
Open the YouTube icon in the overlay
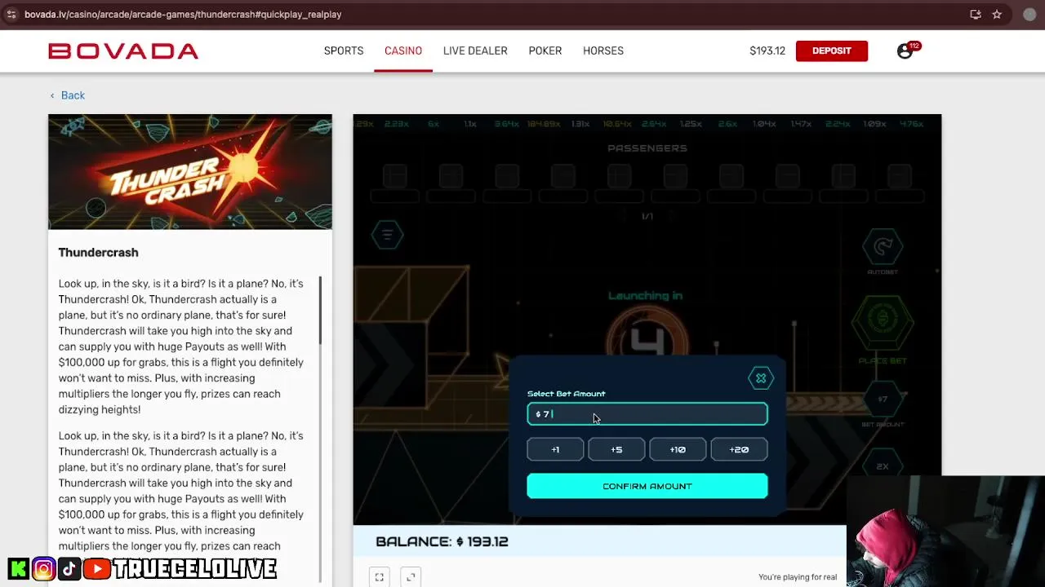coord(96,568)
